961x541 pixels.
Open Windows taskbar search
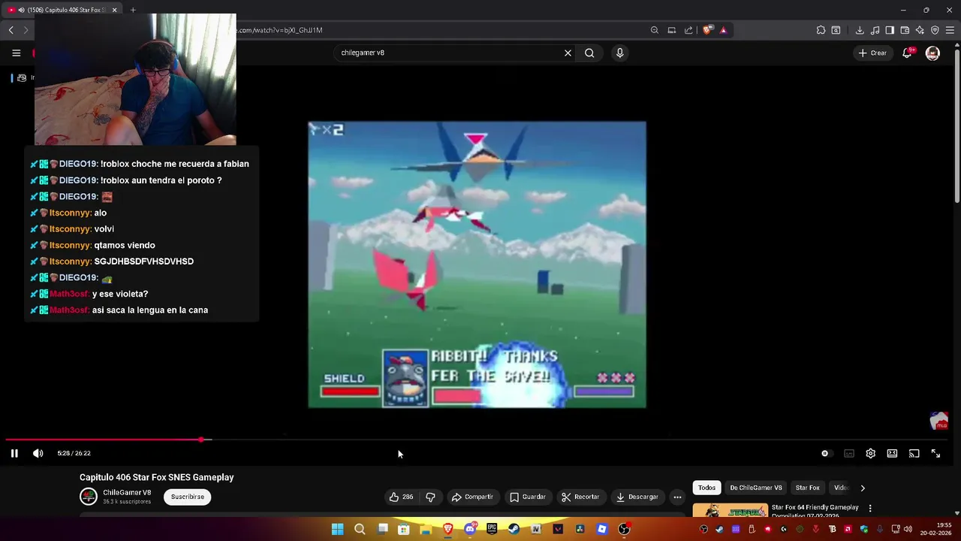tap(360, 529)
